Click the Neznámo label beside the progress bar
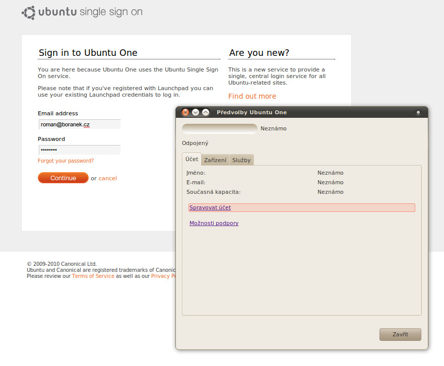444x366 pixels. (x=273, y=129)
